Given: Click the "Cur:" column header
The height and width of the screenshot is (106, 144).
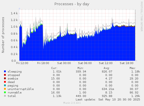Looking at the screenshot, I should point(54,68).
